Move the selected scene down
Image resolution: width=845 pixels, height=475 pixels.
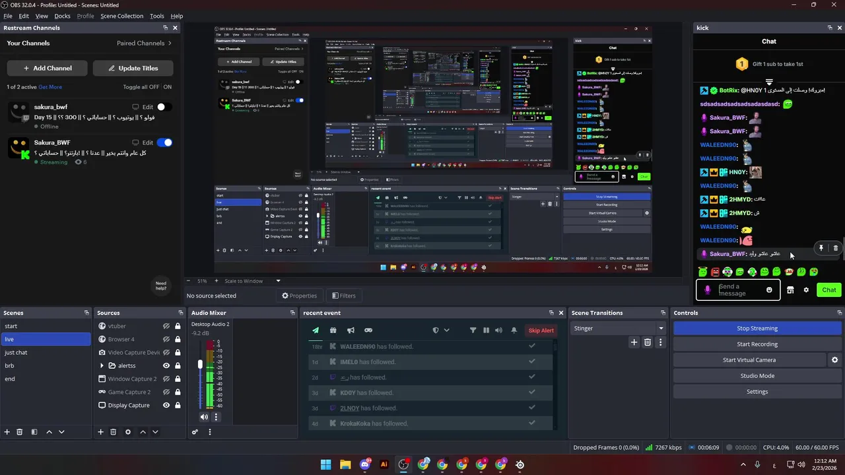[x=61, y=432]
